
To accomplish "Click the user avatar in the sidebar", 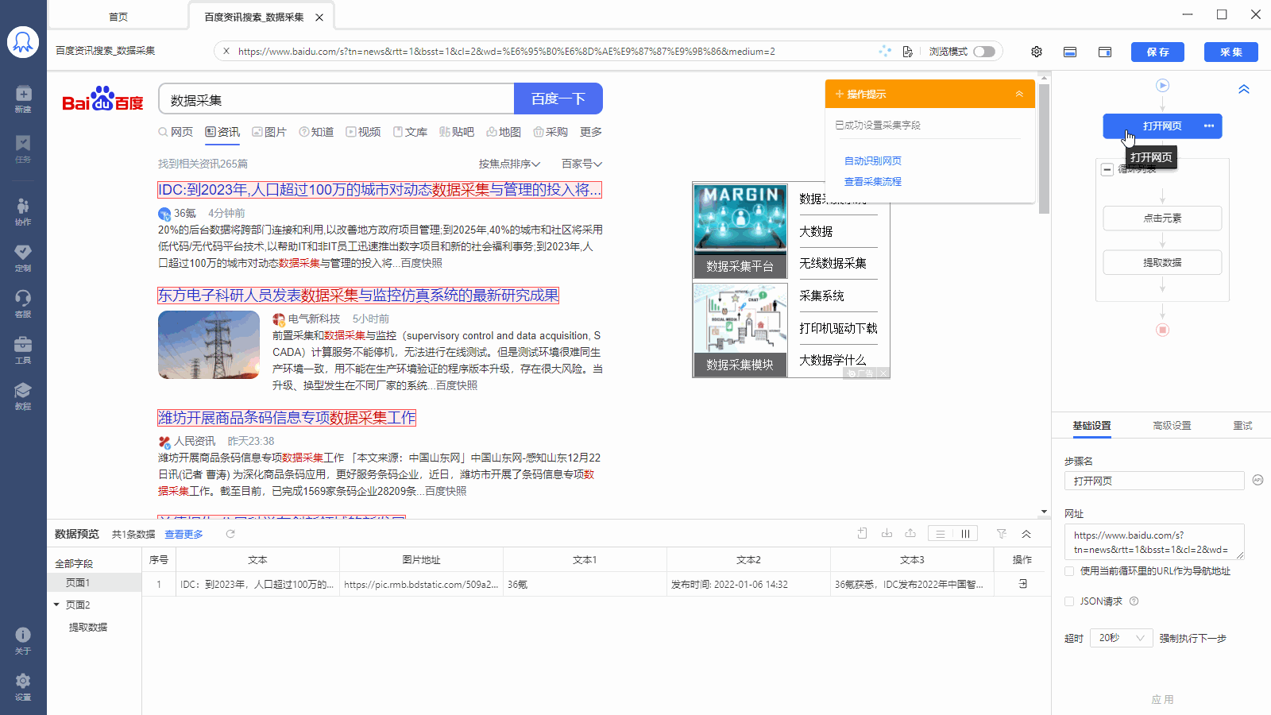I will (23, 42).
